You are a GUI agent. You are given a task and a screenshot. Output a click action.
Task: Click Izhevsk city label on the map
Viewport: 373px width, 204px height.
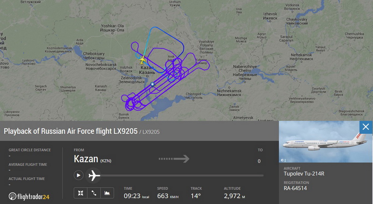[x=270, y=16]
